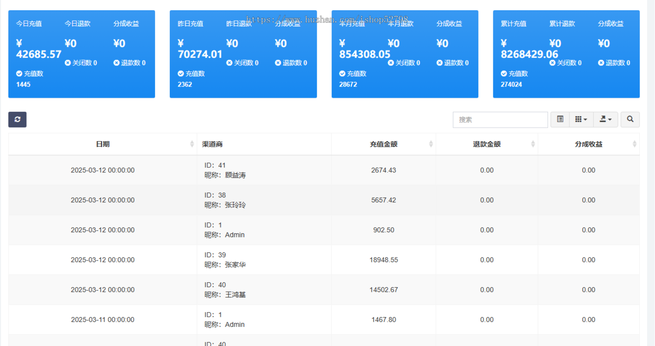Click the check icon beside 充值数 2362

[x=181, y=74]
